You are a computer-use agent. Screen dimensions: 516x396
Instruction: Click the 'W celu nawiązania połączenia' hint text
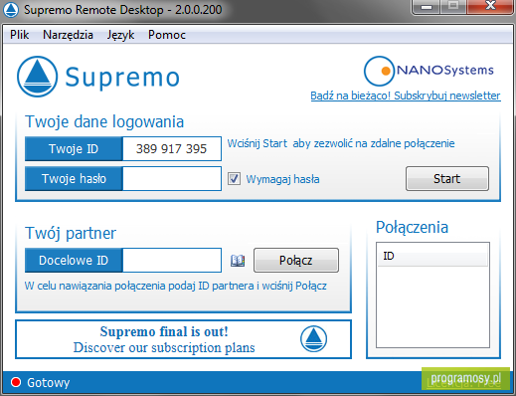pyautogui.click(x=176, y=286)
